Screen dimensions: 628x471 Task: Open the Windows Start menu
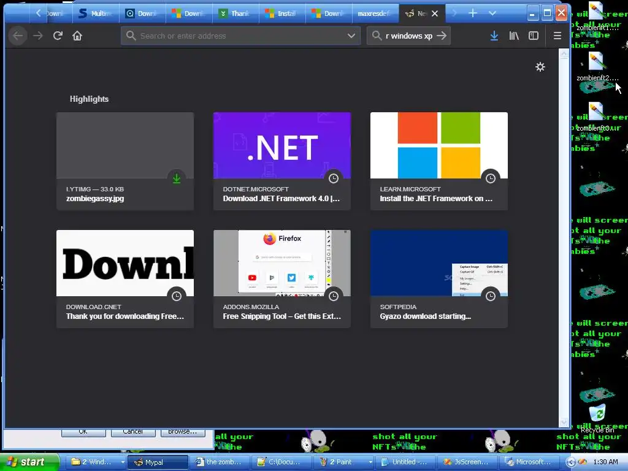29,462
